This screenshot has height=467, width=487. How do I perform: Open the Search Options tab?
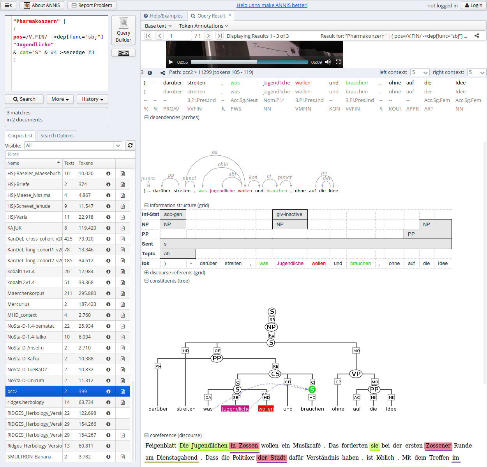[x=57, y=135]
